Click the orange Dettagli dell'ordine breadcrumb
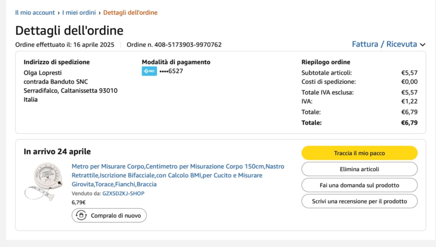The width and height of the screenshot is (436, 247). [x=130, y=13]
